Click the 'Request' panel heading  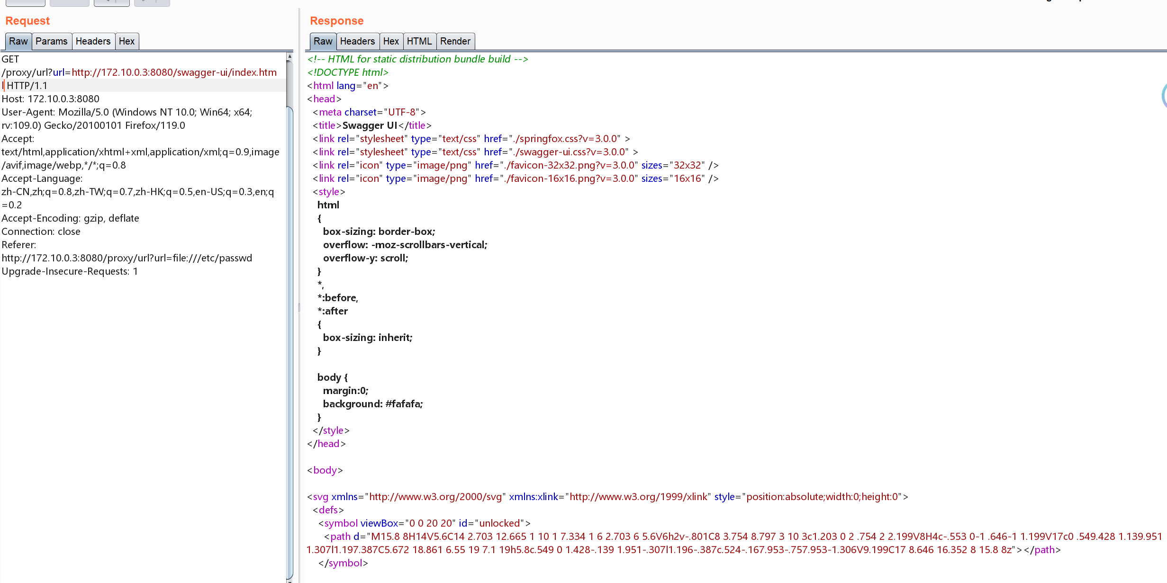click(27, 21)
